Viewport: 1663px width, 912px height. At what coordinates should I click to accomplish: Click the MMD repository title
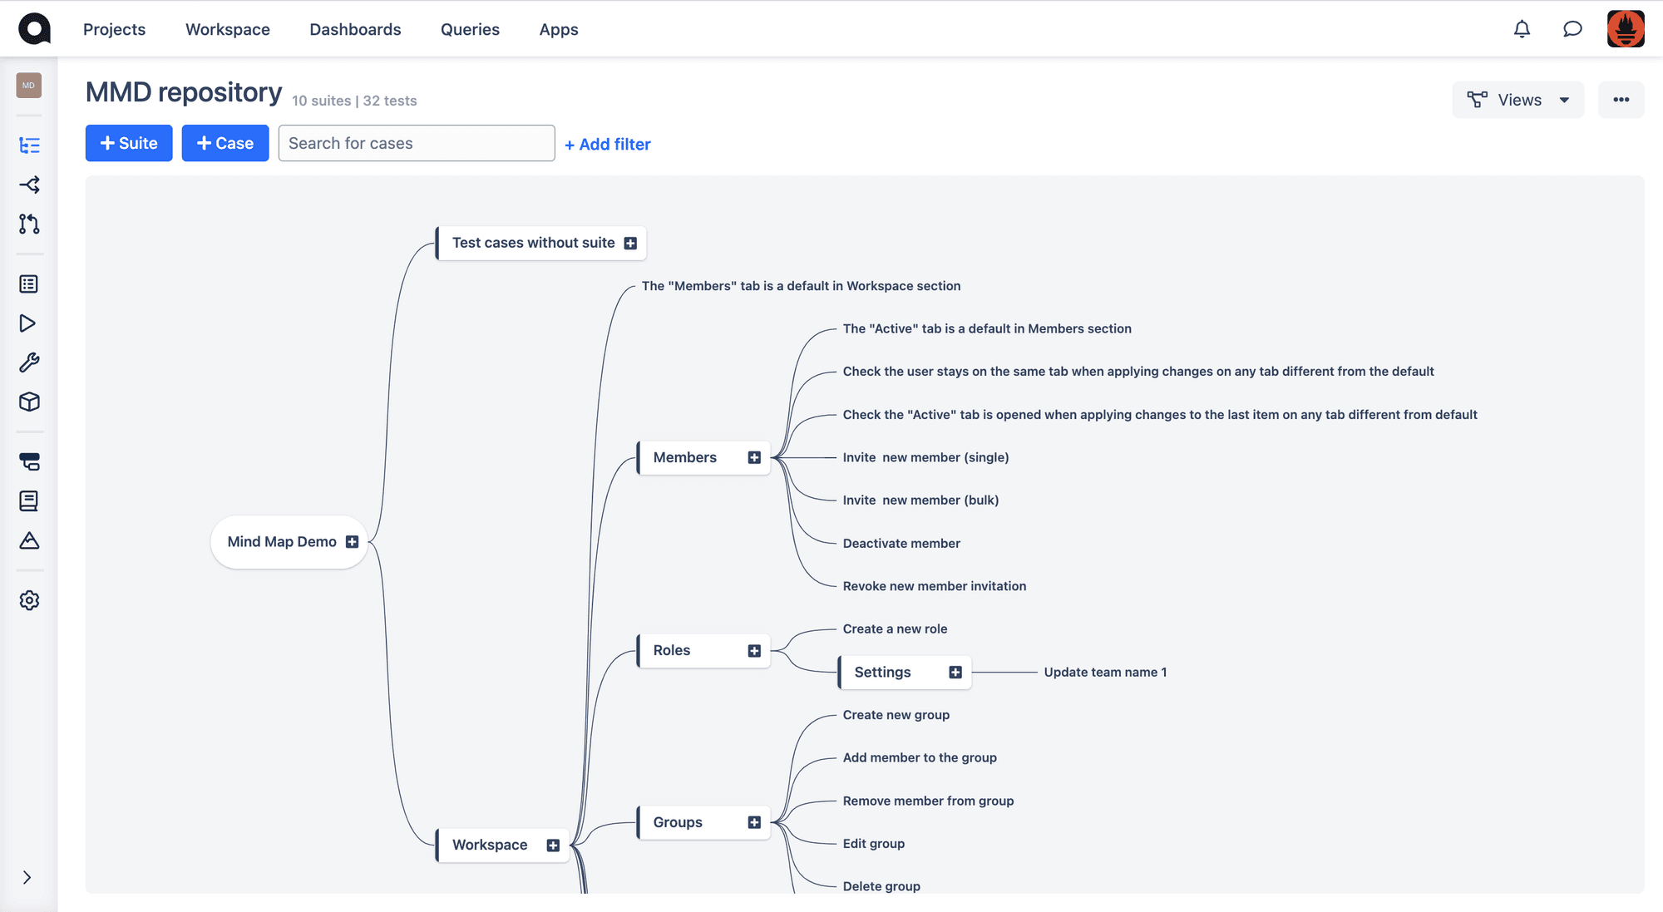[x=184, y=92]
